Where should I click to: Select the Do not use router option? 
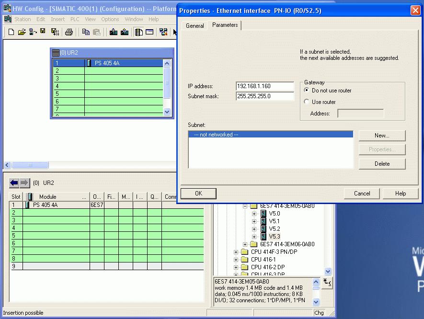(306, 90)
